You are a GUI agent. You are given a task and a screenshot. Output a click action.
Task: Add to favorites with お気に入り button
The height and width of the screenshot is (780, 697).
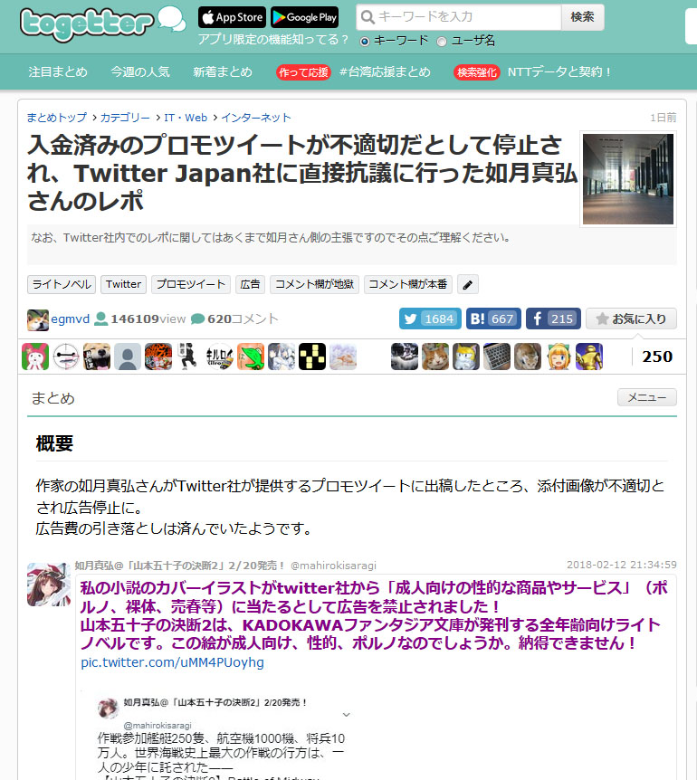coord(631,319)
